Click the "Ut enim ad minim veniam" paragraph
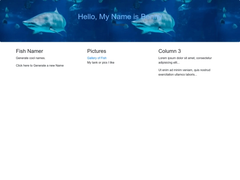 [x=184, y=72]
